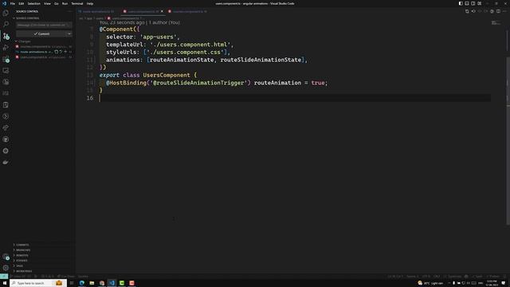The image size is (510, 287).
Task: Expand the Commits section at panel bottom
Action: pyautogui.click(x=22, y=245)
